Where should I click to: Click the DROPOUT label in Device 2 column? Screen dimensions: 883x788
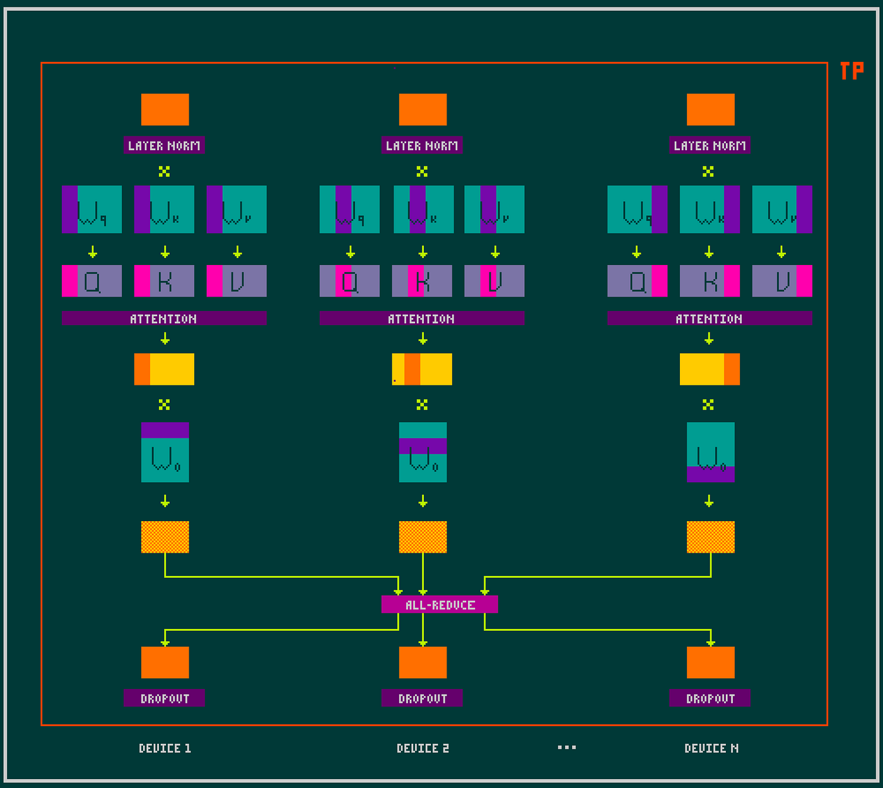pos(422,698)
